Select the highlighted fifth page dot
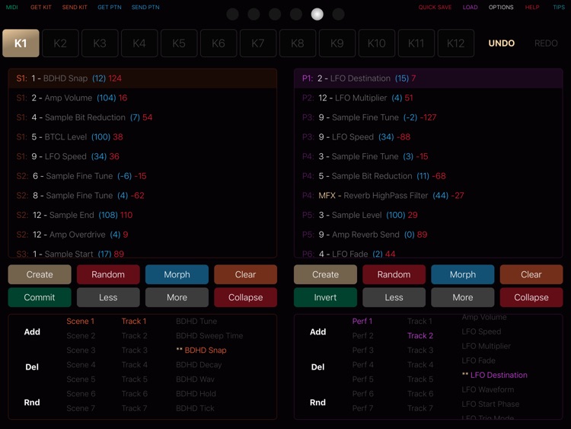The height and width of the screenshot is (429, 571). pyautogui.click(x=317, y=14)
